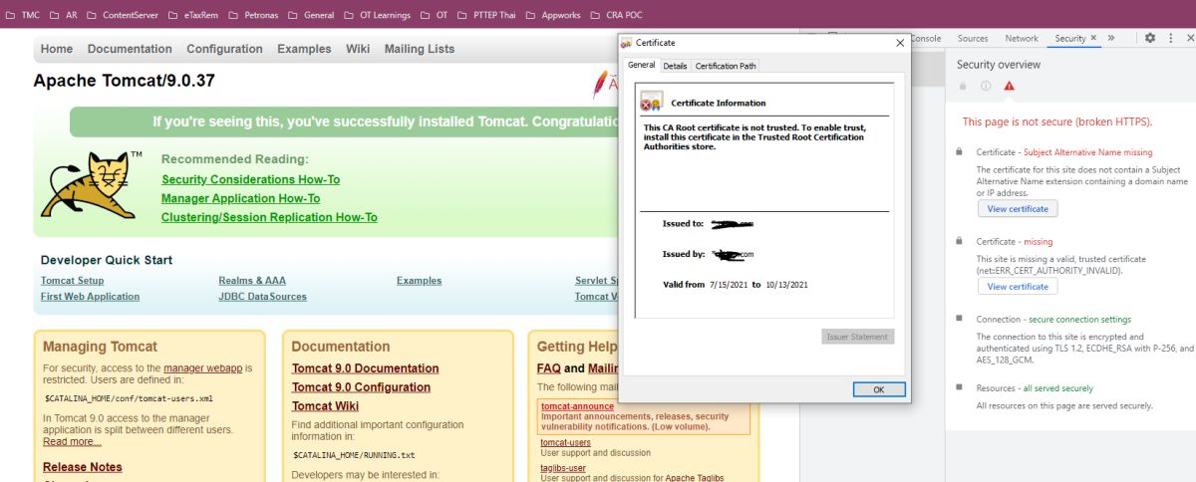
Task: Open the OT bookmarks folder
Action: tap(434, 15)
